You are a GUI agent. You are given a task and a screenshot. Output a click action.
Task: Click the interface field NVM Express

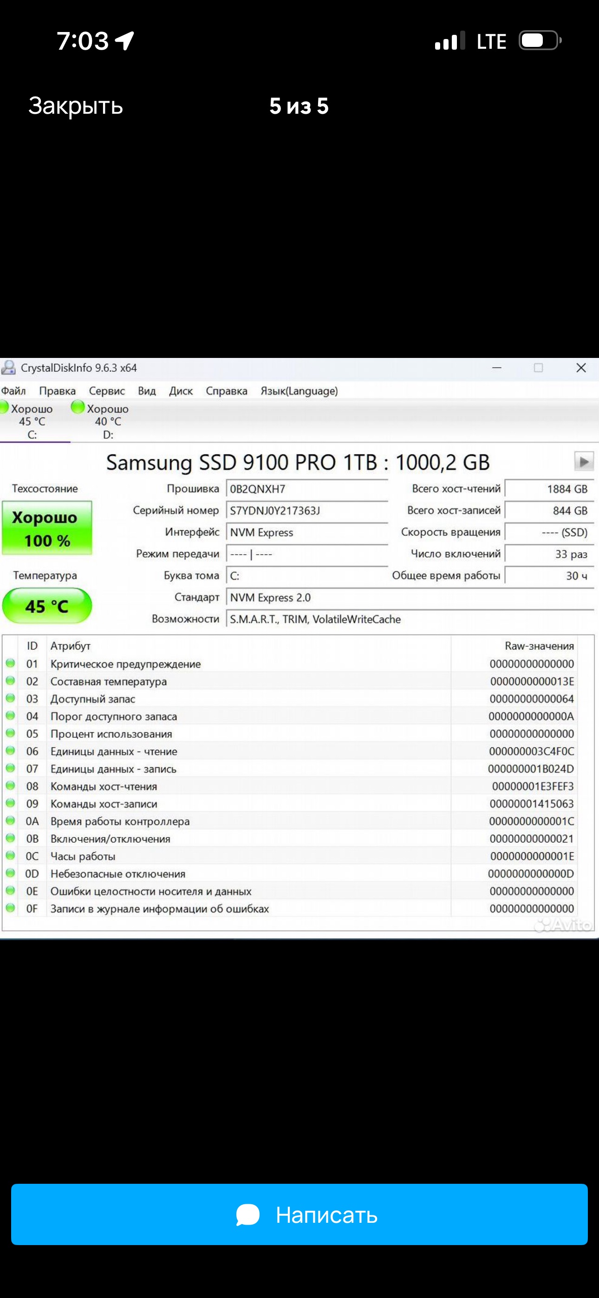click(x=306, y=532)
